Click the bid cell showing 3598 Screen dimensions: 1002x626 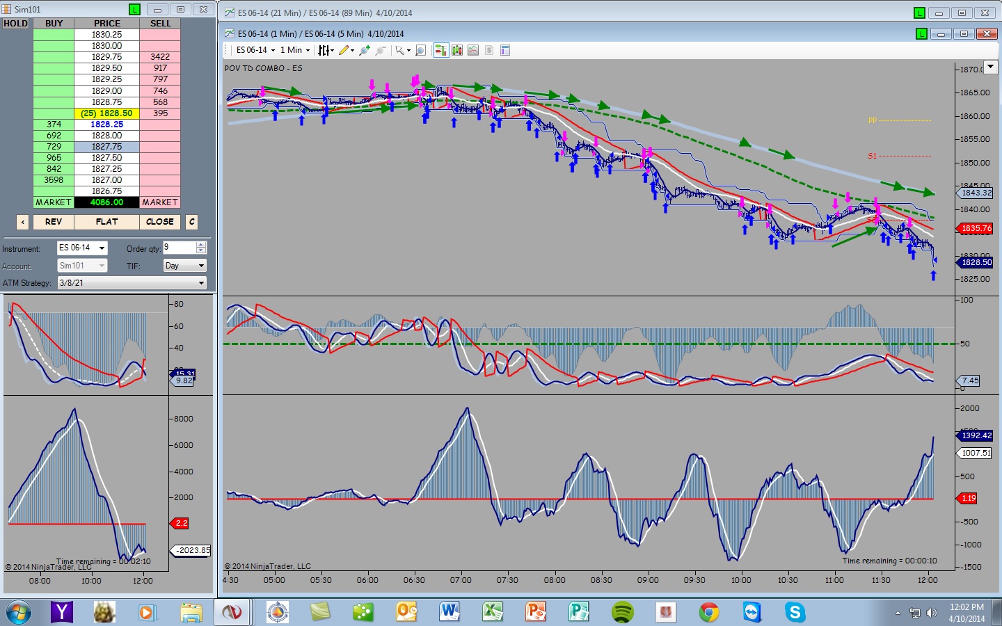tap(54, 180)
